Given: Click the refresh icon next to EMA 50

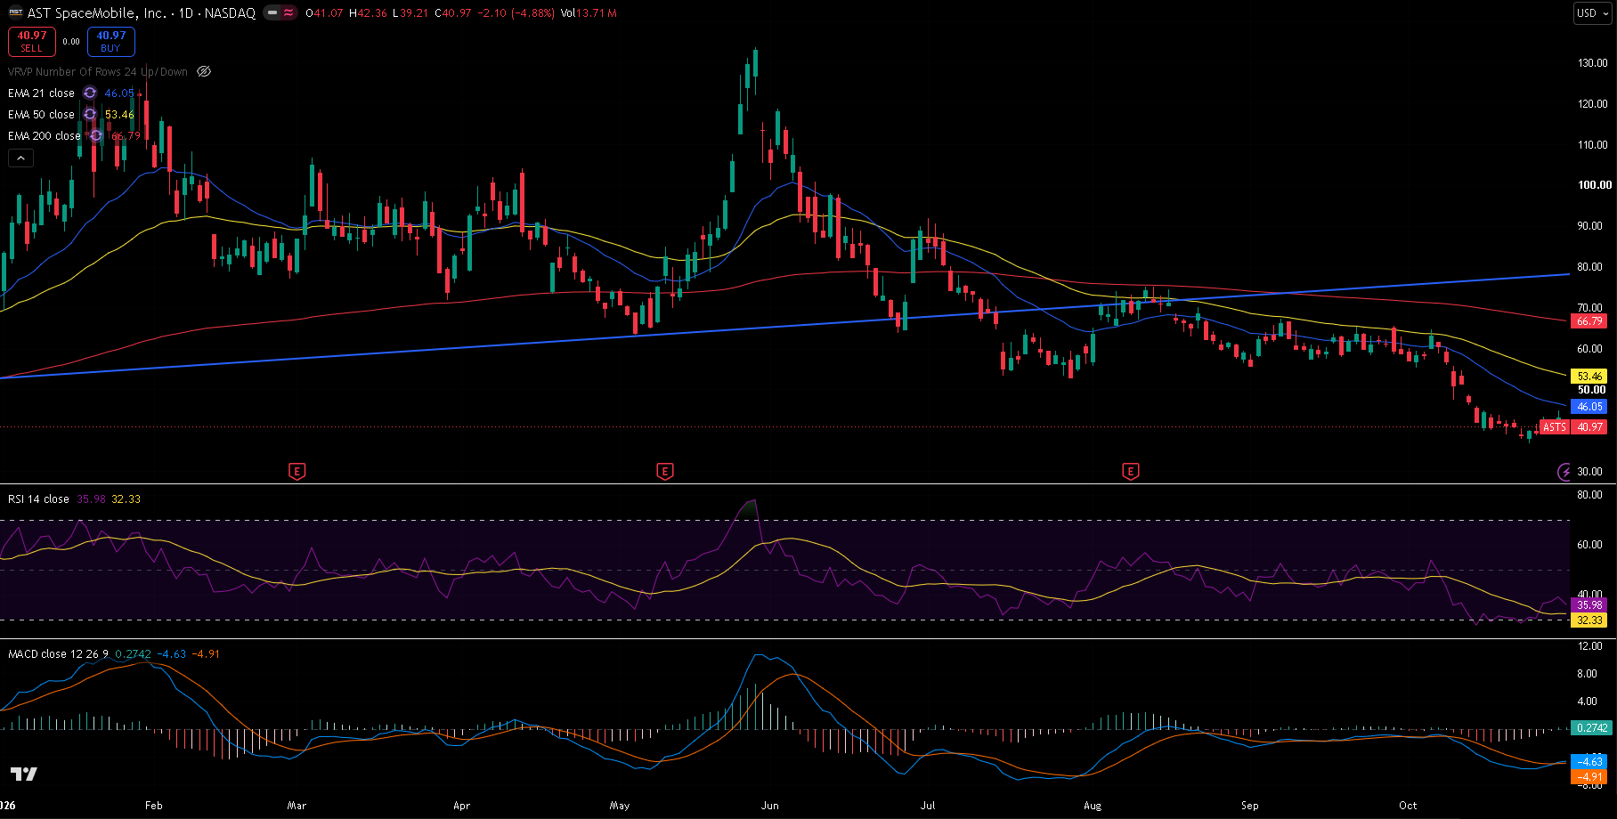Looking at the screenshot, I should [x=90, y=115].
